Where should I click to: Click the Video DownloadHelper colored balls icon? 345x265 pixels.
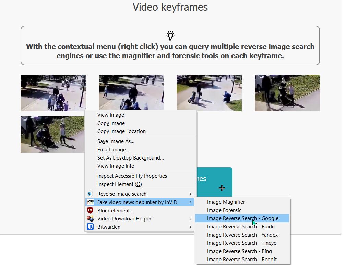90,219
